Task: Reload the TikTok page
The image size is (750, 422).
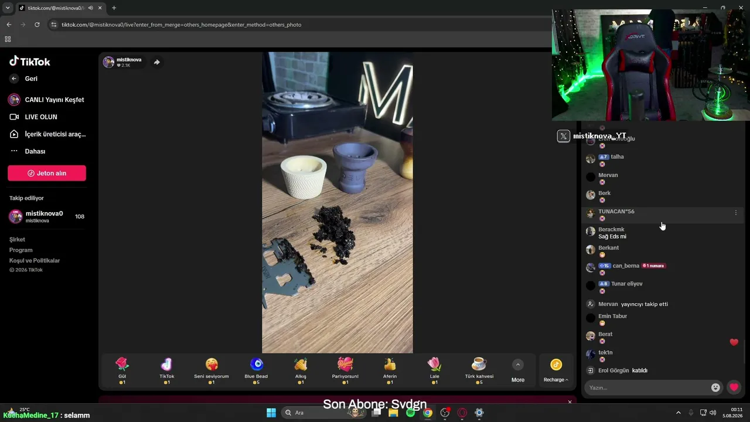Action: (x=37, y=25)
